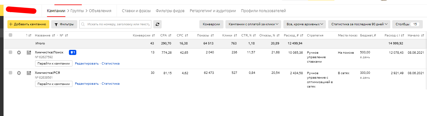Click the refresh icon next to search
427x116 pixels.
(157, 24)
